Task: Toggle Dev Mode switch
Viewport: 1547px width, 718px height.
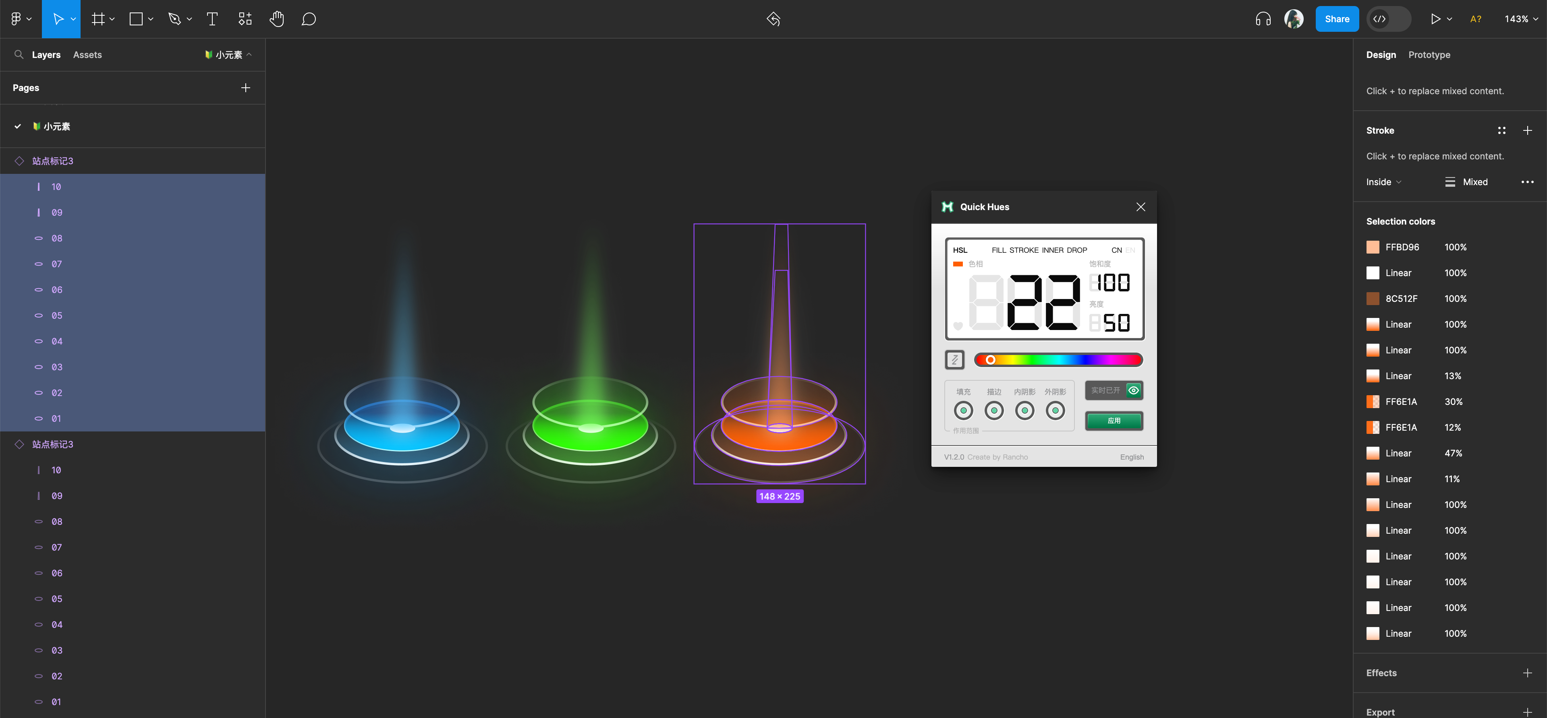Action: (1388, 19)
